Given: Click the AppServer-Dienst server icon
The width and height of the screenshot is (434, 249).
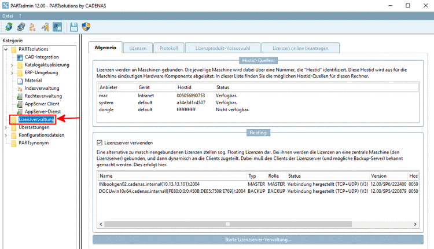Looking at the screenshot, I should 20,112.
